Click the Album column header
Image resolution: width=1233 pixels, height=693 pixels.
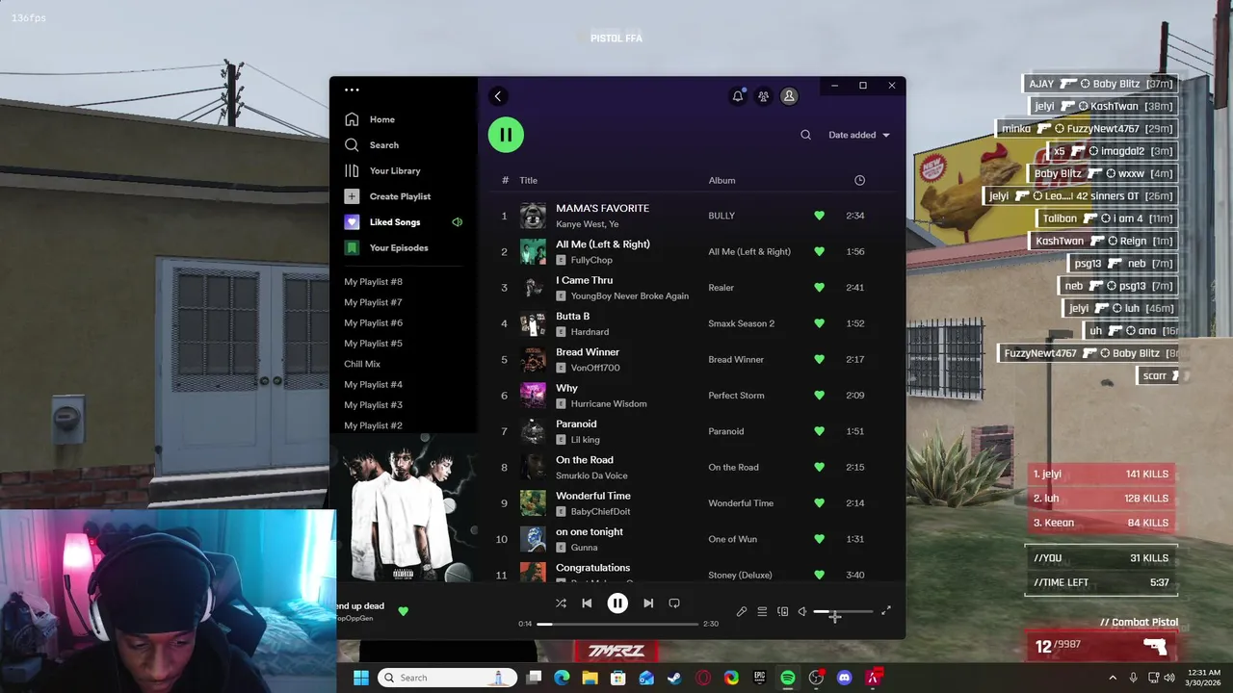click(x=721, y=180)
